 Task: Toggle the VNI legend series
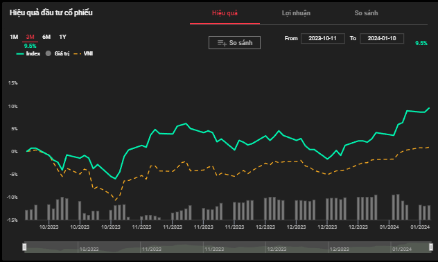point(83,53)
